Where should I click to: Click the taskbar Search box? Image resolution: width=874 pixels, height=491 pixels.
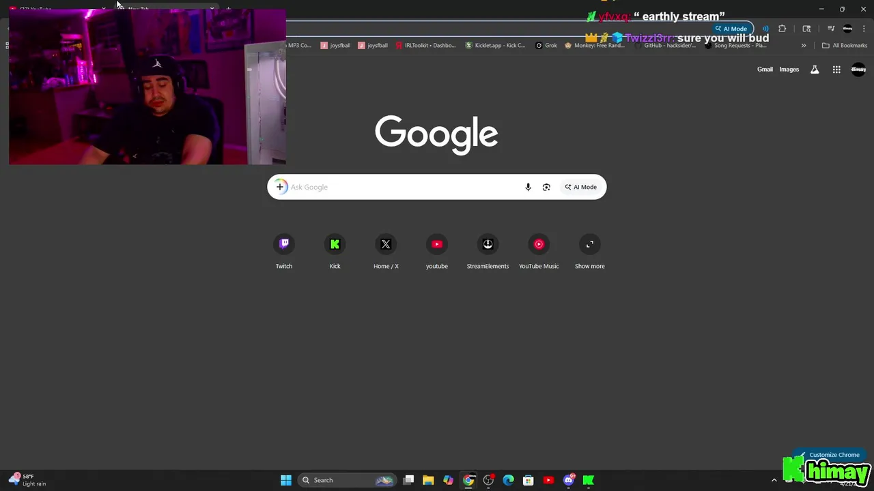[x=348, y=480]
